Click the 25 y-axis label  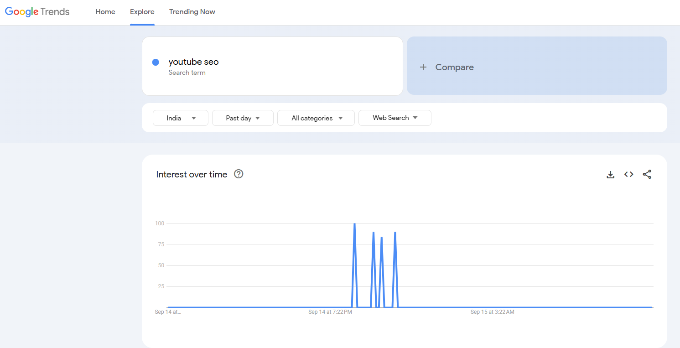(161, 286)
